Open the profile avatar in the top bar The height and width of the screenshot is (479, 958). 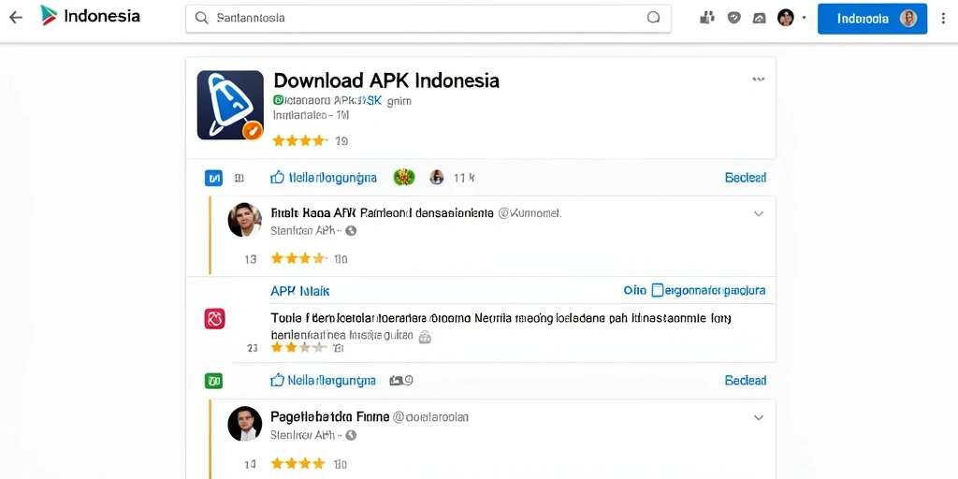[x=785, y=18]
